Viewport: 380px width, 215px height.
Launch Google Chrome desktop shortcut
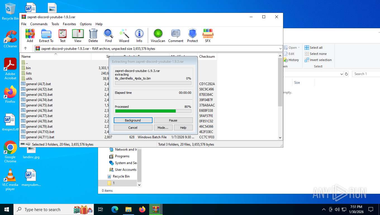(10, 152)
